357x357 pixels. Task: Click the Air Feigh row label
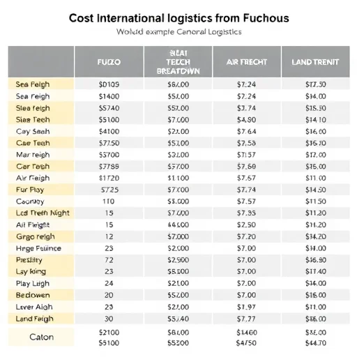33,178
